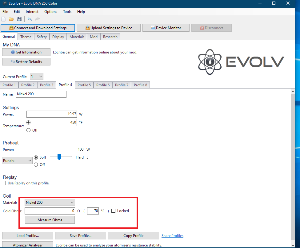Viewport: 300px width, 248px height.
Task: Click the Save floppy disk icon
Action: 19,19
